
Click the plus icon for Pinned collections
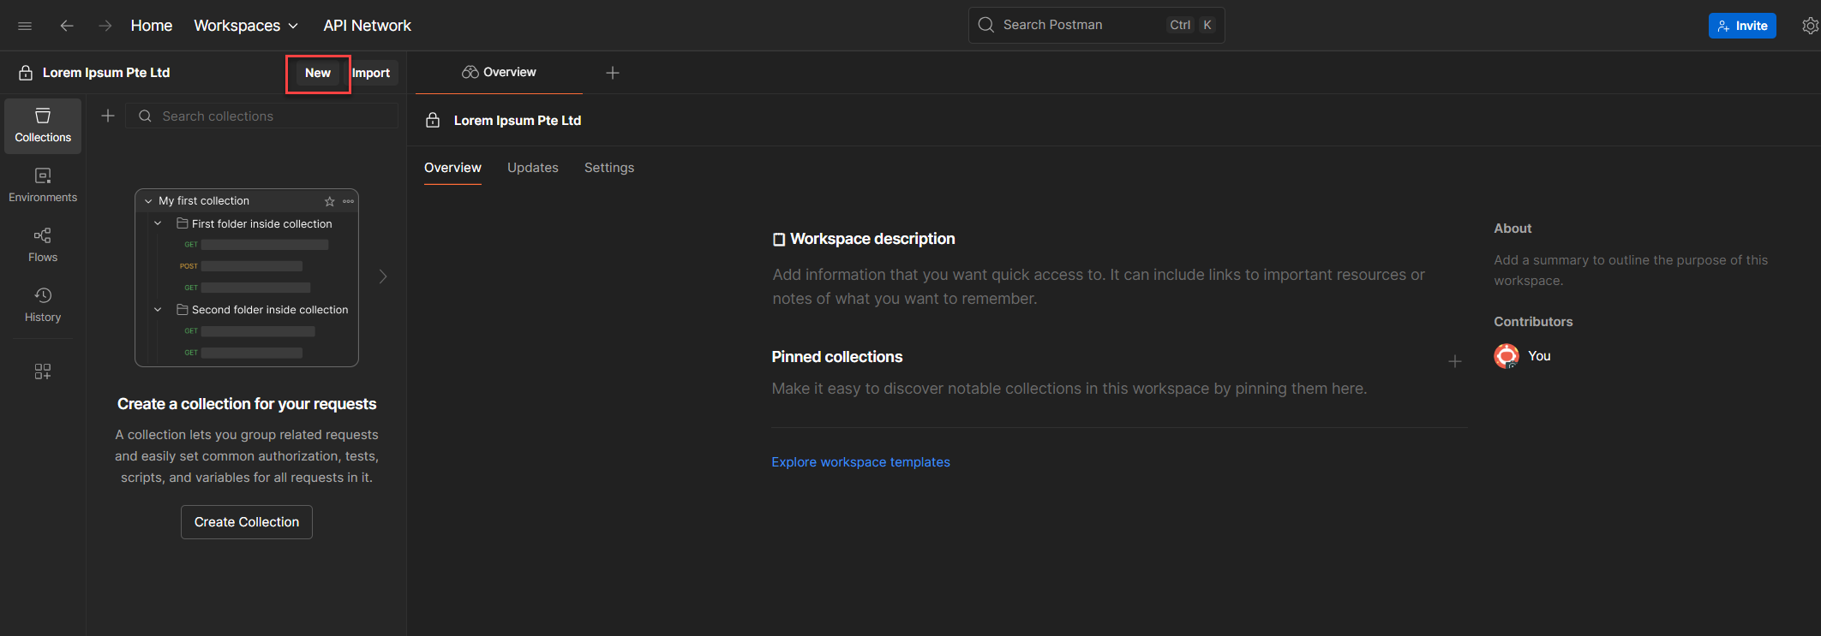(x=1455, y=361)
